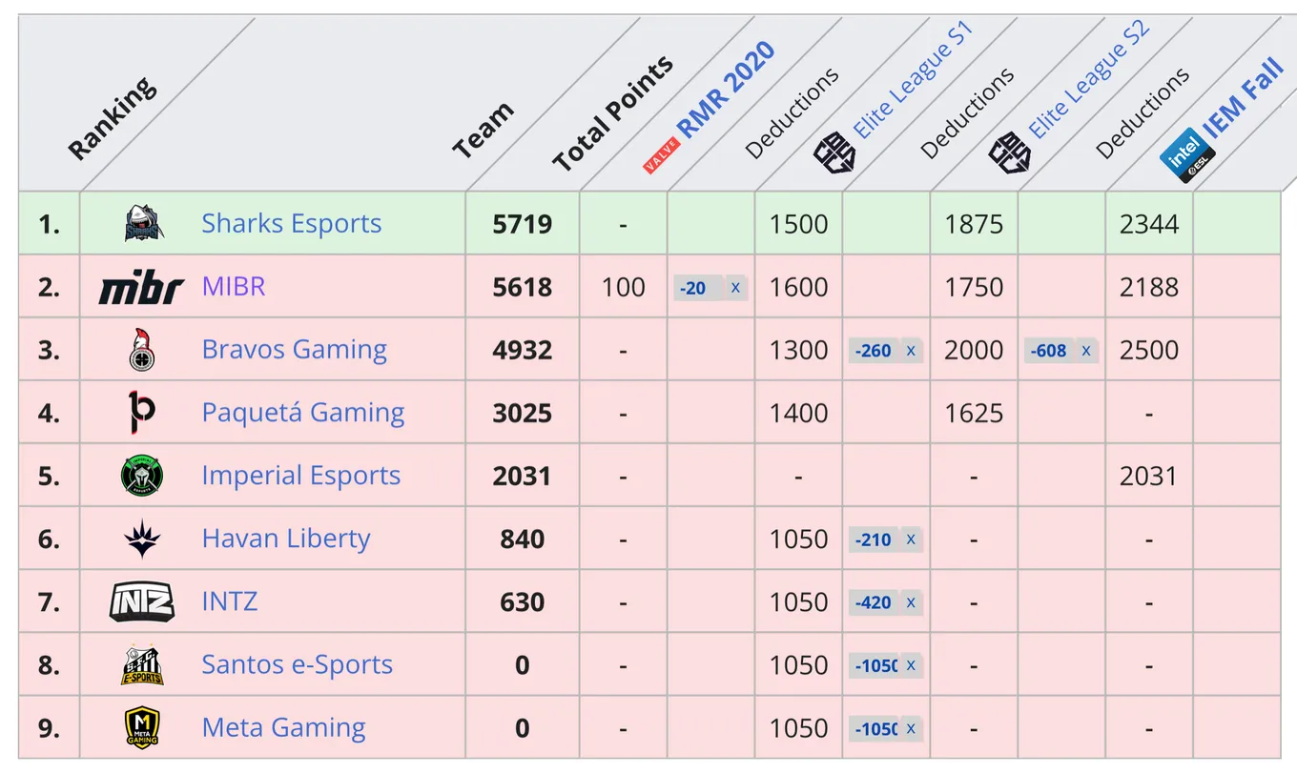Expand Bravos Gaming's -608 deduction badge

(x=1061, y=351)
